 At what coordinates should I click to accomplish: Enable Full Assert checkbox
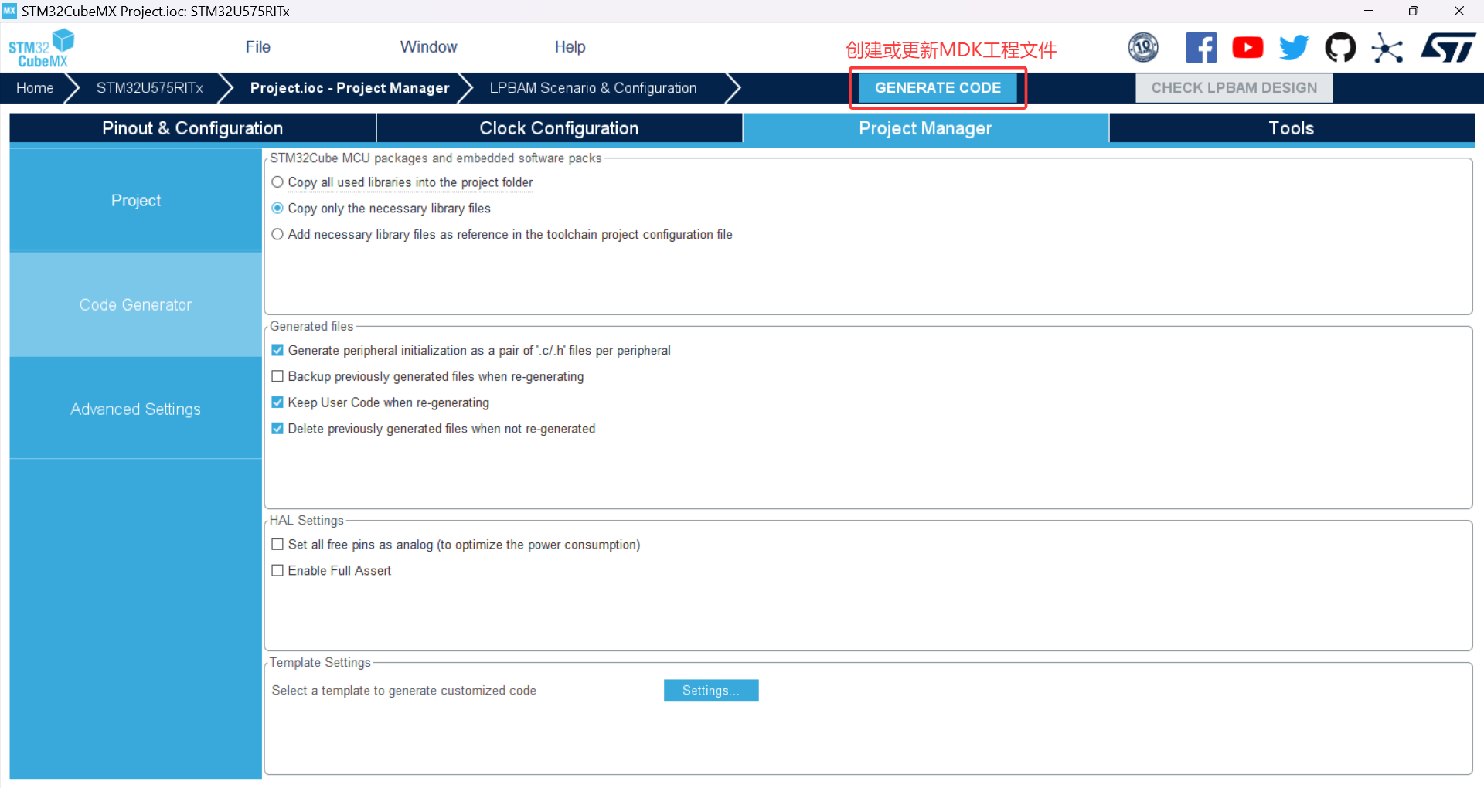click(x=277, y=570)
